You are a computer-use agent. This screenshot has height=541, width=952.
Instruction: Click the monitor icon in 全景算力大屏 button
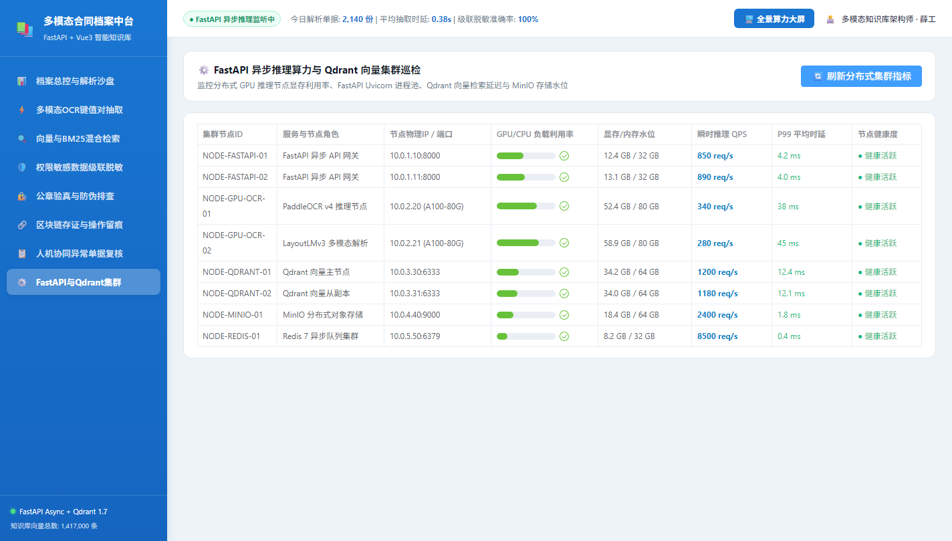749,19
